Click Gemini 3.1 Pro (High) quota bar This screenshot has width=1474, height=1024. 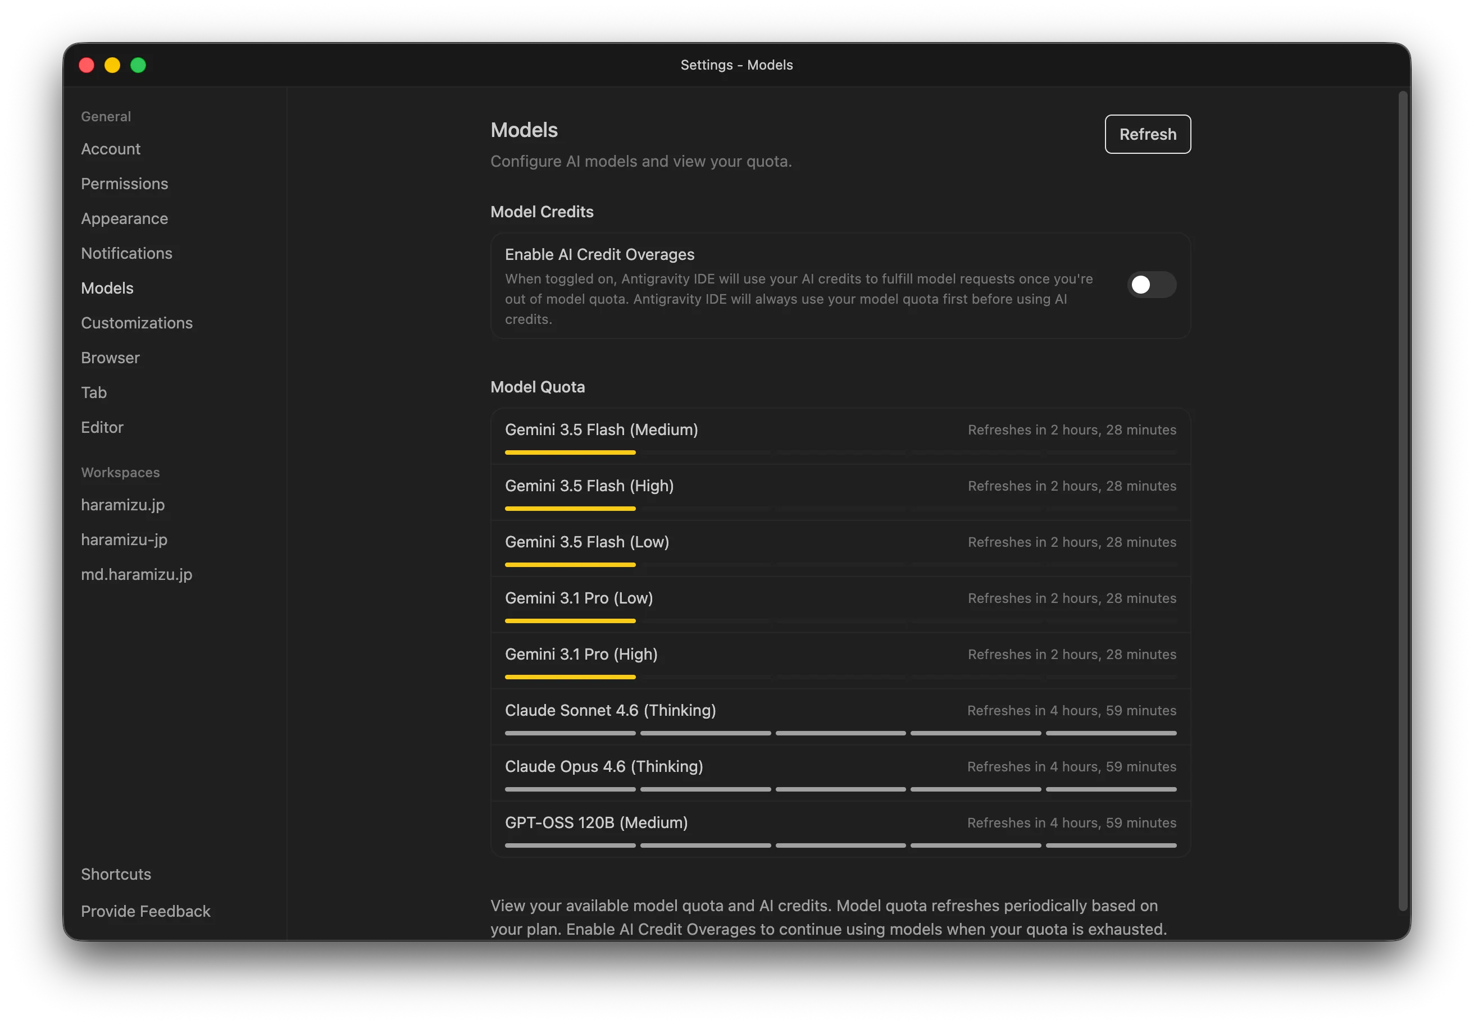pyautogui.click(x=840, y=677)
